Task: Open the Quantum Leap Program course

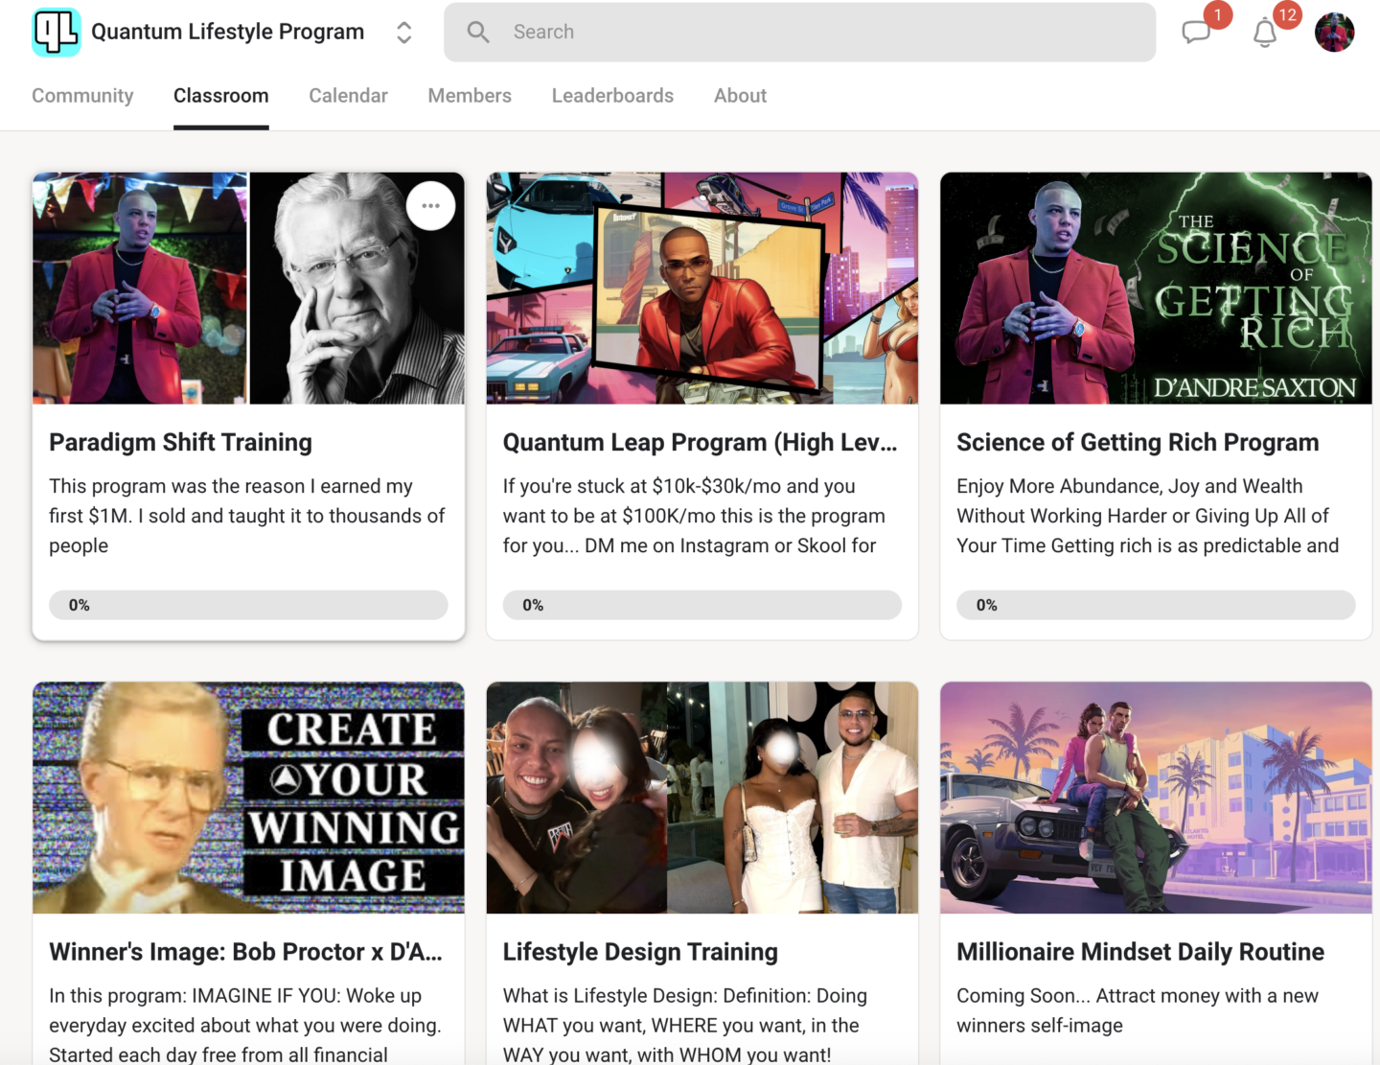Action: [x=701, y=442]
